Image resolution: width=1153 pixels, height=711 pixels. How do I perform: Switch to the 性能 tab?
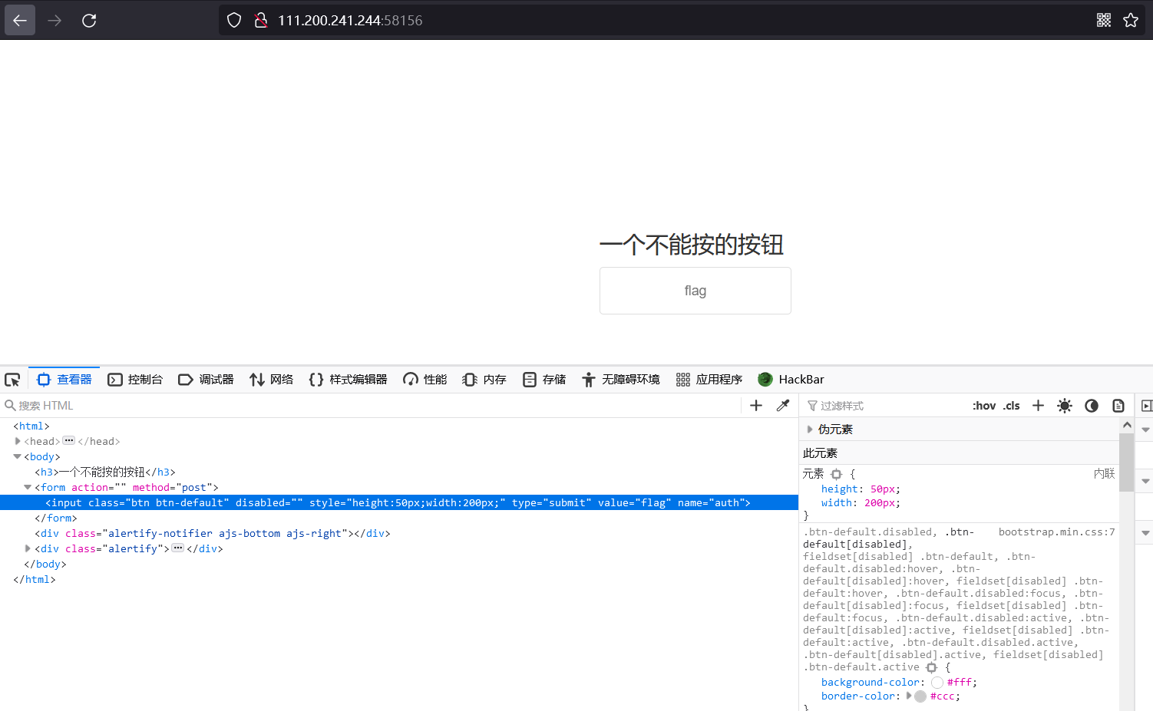pyautogui.click(x=425, y=380)
